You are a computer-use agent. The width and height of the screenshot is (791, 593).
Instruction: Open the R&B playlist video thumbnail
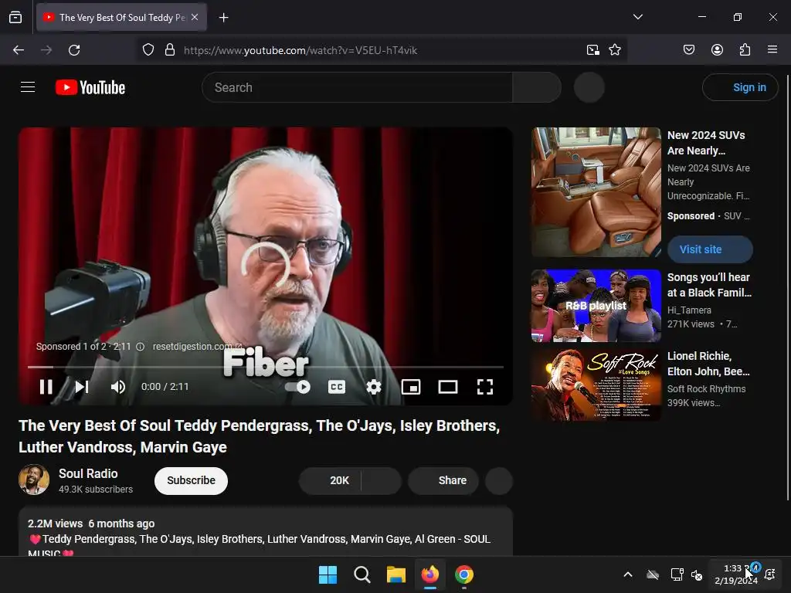pos(596,306)
